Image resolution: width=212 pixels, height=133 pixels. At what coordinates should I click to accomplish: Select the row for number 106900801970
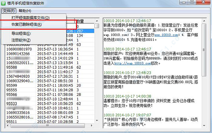click(x=50, y=49)
